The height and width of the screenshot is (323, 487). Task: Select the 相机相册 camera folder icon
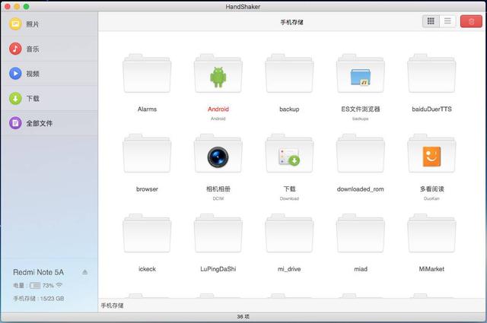pyautogui.click(x=218, y=154)
